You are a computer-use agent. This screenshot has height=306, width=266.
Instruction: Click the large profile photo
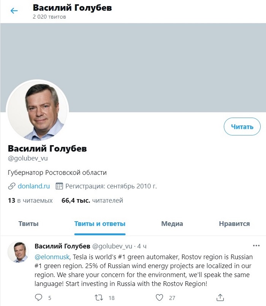coord(38,111)
